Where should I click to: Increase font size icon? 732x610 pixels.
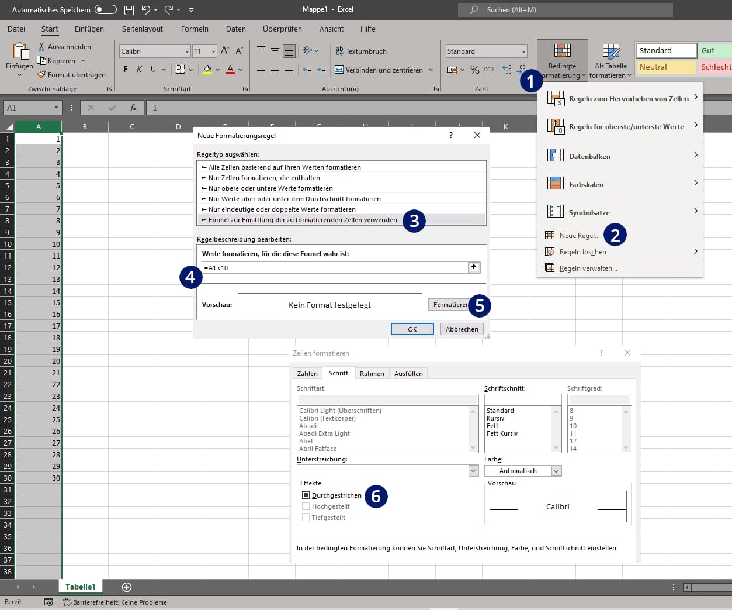[x=225, y=51]
